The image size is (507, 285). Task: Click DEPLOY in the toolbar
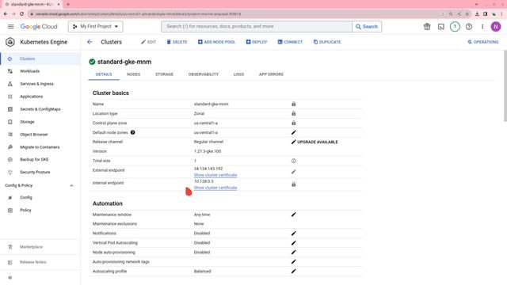pyautogui.click(x=257, y=42)
